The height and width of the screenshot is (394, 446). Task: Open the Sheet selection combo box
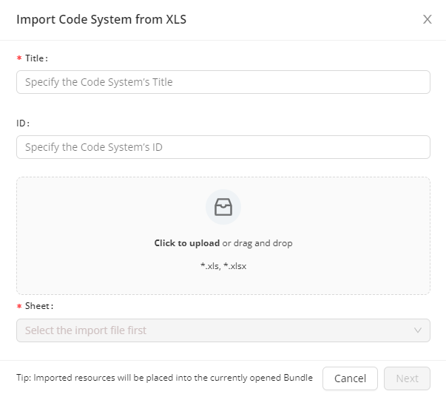pos(223,330)
